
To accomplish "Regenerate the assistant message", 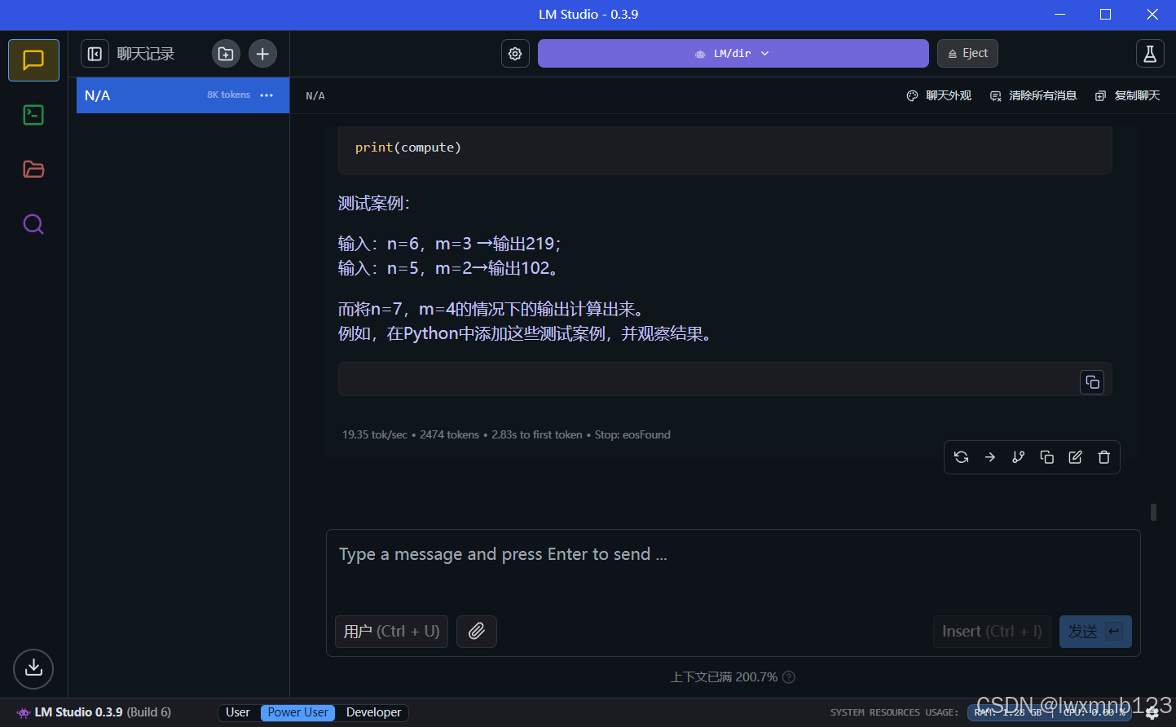I will [962, 457].
